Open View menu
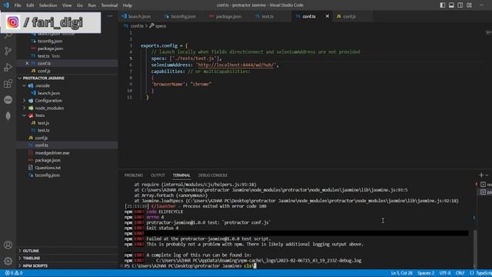Image resolution: width=492 pixels, height=277 pixels. (67, 5)
